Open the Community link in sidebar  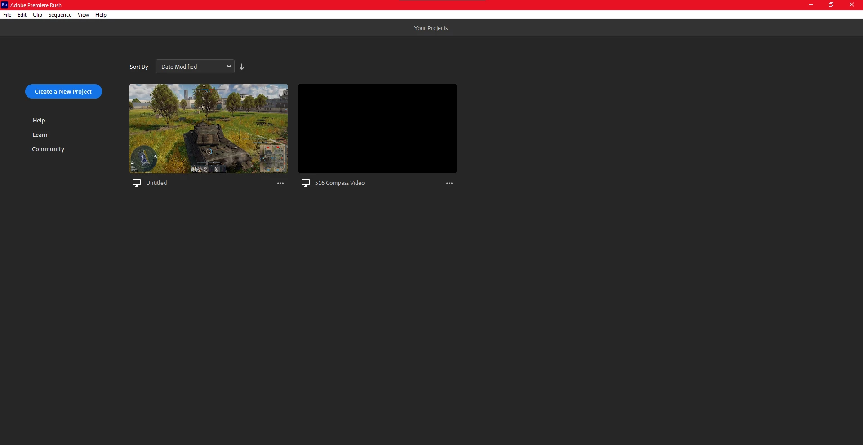[48, 149]
